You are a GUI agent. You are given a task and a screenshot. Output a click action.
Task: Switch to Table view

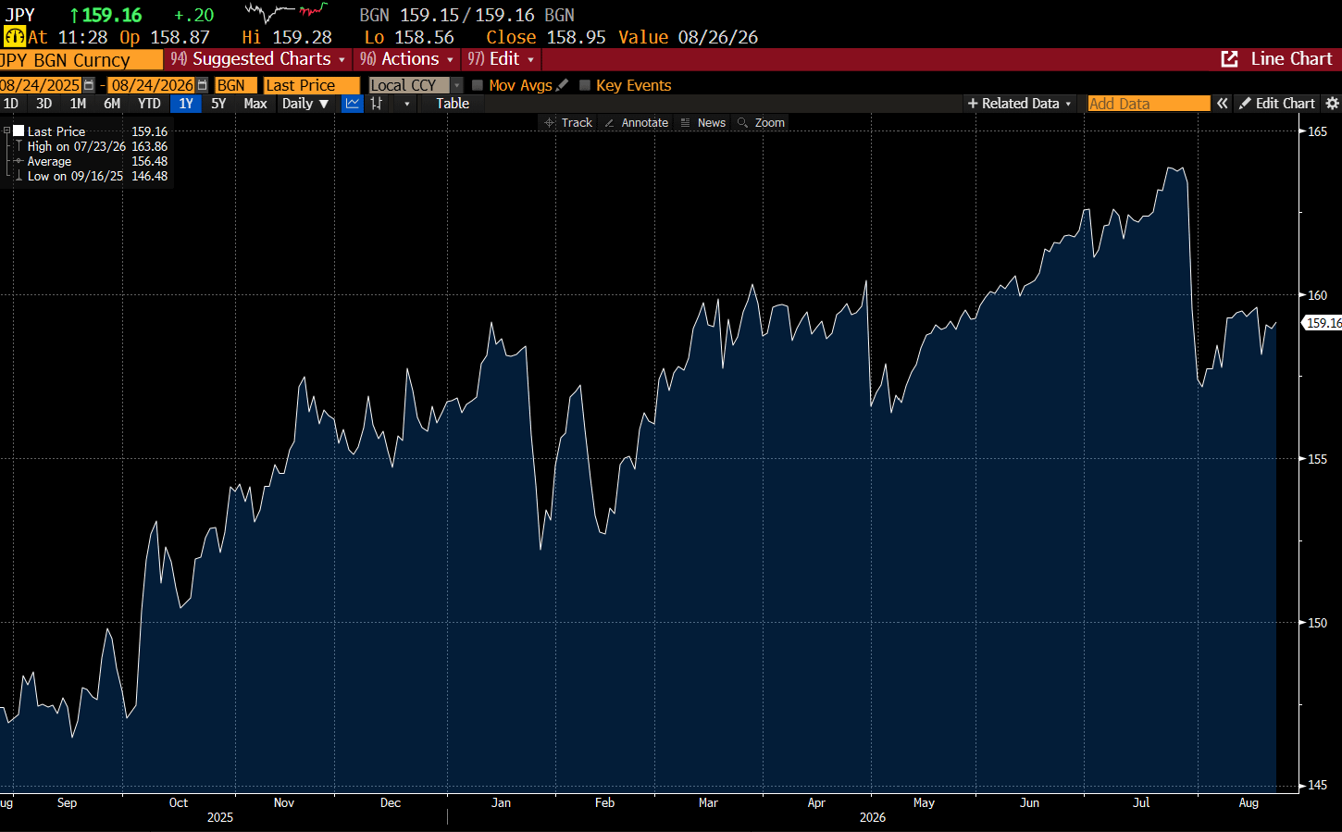click(453, 104)
